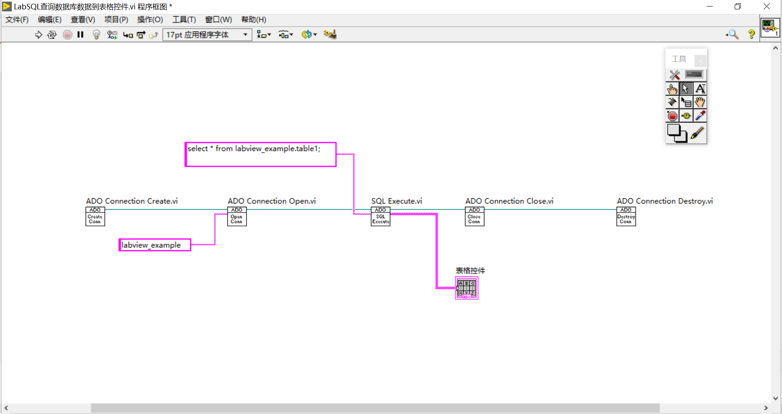Select the Operate Value finger tool

(x=672, y=88)
